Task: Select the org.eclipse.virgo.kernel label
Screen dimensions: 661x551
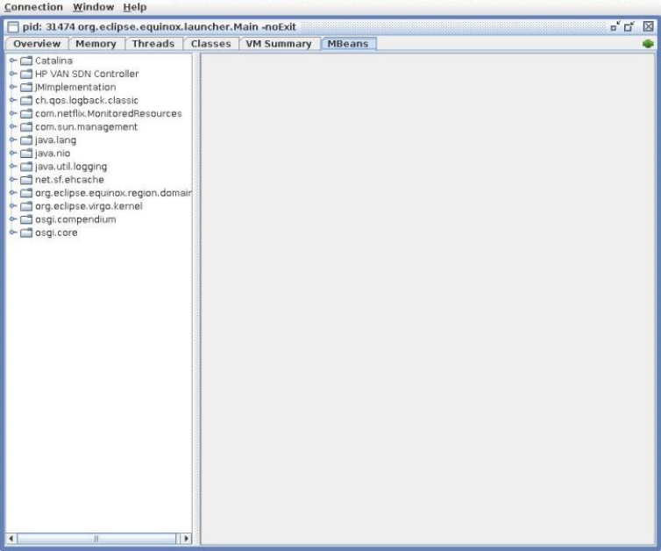Action: pyautogui.click(x=89, y=206)
